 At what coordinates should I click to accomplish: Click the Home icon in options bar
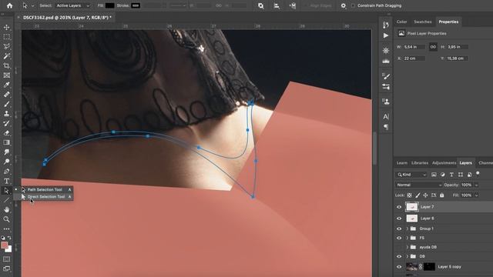(x=10, y=5)
